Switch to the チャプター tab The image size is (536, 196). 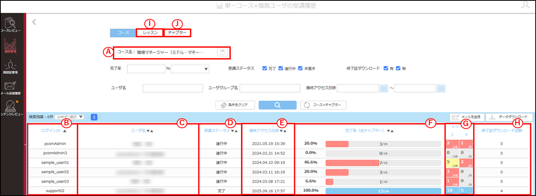(177, 33)
